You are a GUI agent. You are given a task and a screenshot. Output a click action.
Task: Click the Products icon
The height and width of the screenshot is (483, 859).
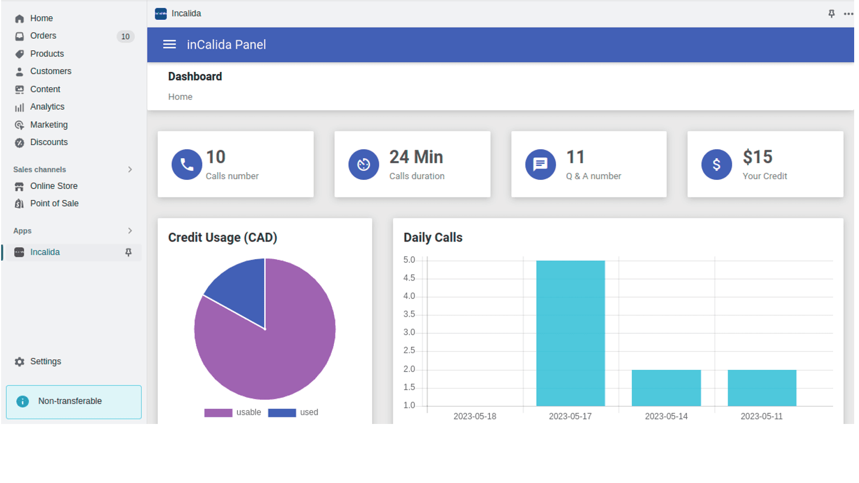[19, 53]
